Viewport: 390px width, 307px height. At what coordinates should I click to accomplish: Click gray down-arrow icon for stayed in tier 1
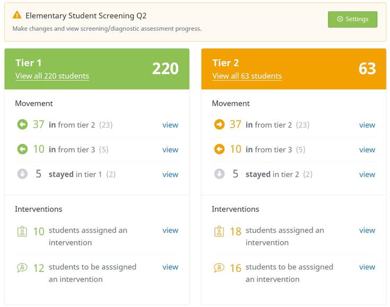click(x=22, y=174)
